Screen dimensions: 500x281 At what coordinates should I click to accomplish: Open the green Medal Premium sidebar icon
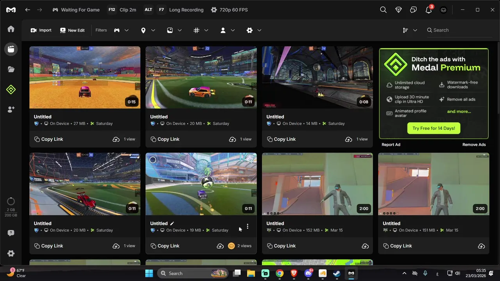(x=11, y=90)
